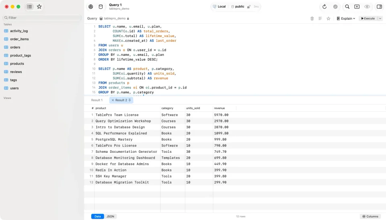Click the new tab plus icon
The height and width of the screenshot is (220, 386).
(357, 7)
